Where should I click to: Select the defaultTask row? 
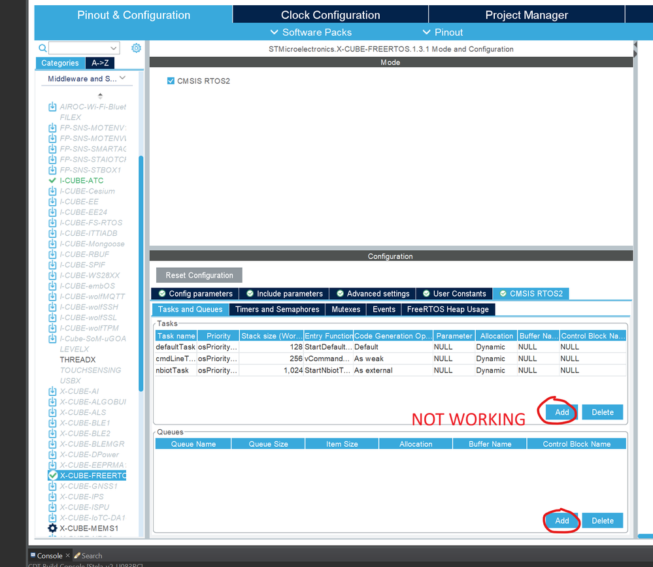[390, 347]
